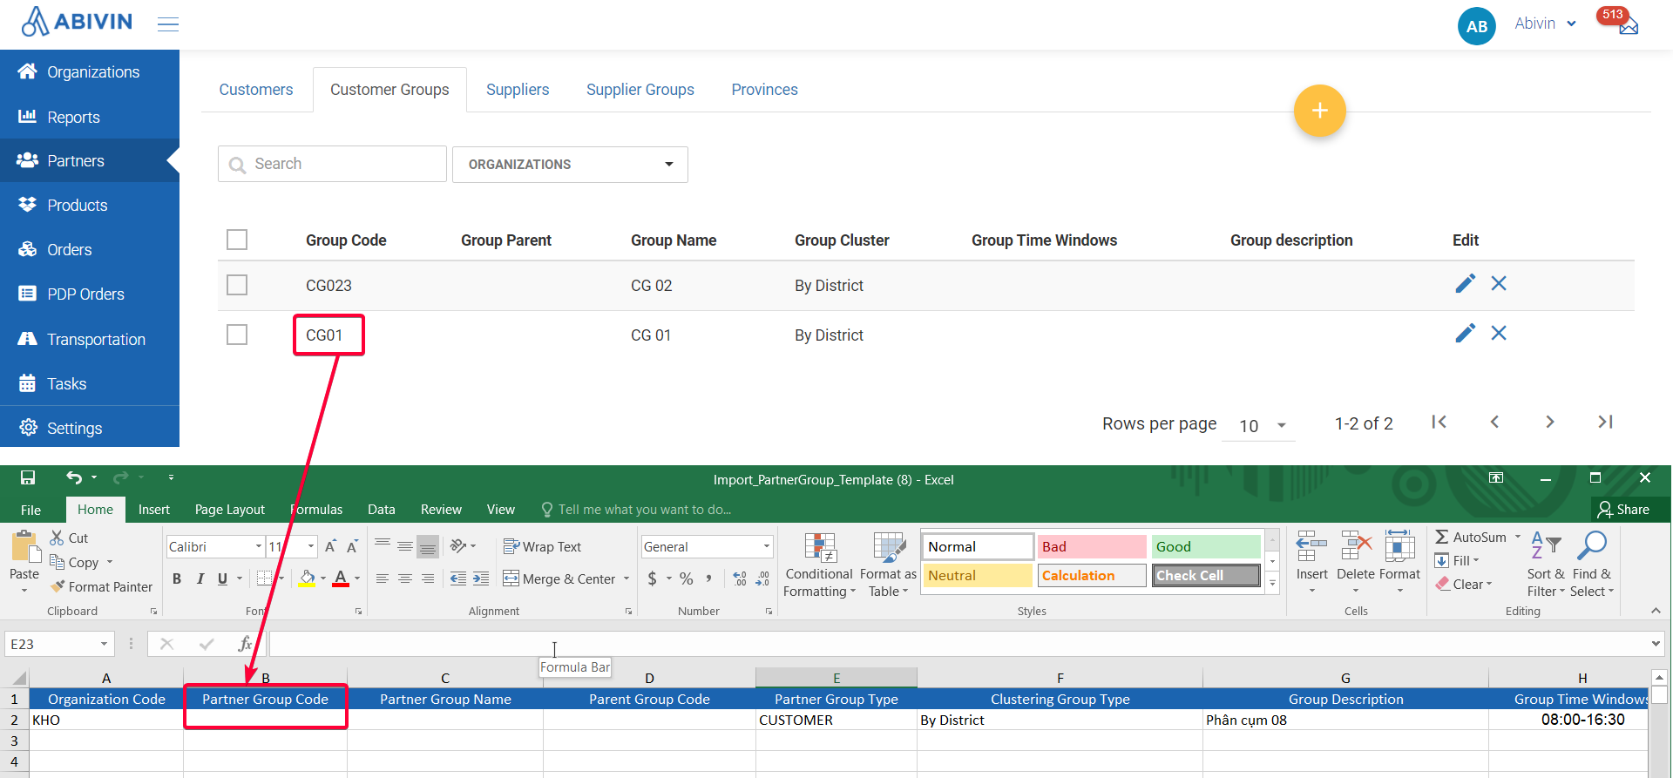Apply italic formatting in Excel
This screenshot has height=778, width=1673.
[x=200, y=578]
